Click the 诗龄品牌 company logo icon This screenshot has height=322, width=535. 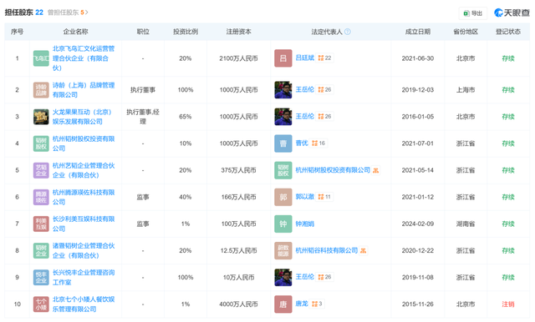point(41,90)
